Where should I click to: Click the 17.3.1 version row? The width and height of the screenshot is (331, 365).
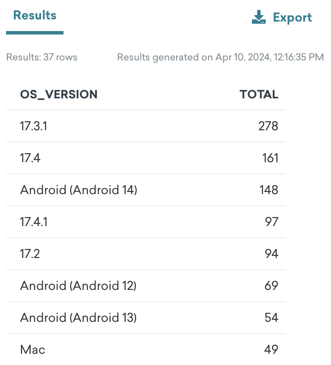tap(146, 126)
